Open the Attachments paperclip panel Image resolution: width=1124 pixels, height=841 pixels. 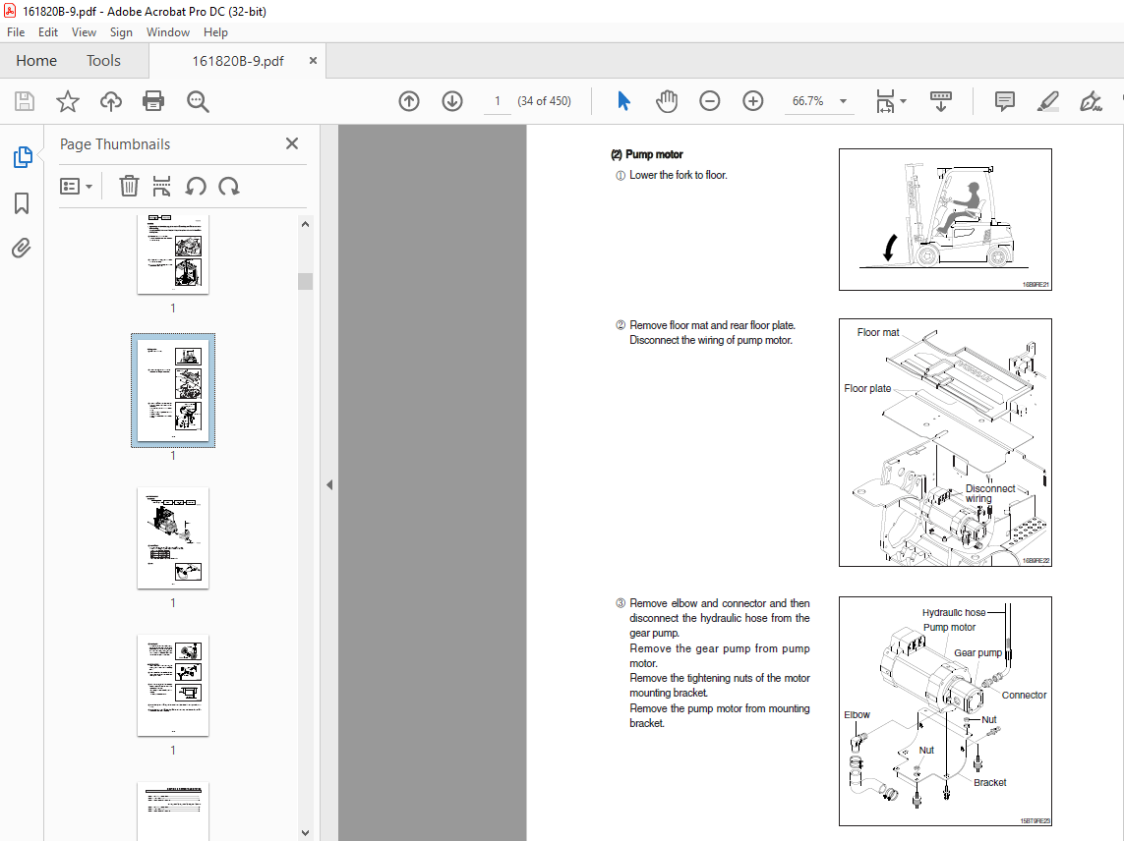(22, 248)
